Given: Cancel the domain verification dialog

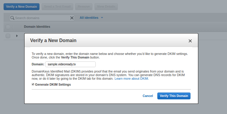Looking at the screenshot, I should pyautogui.click(x=148, y=96).
